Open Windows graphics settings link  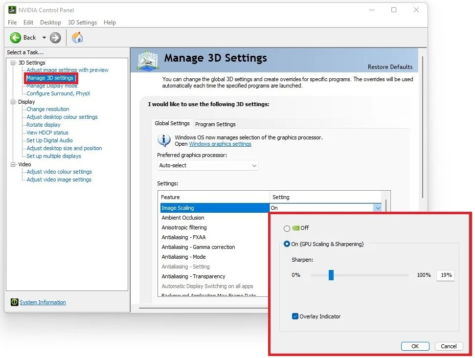(x=220, y=144)
